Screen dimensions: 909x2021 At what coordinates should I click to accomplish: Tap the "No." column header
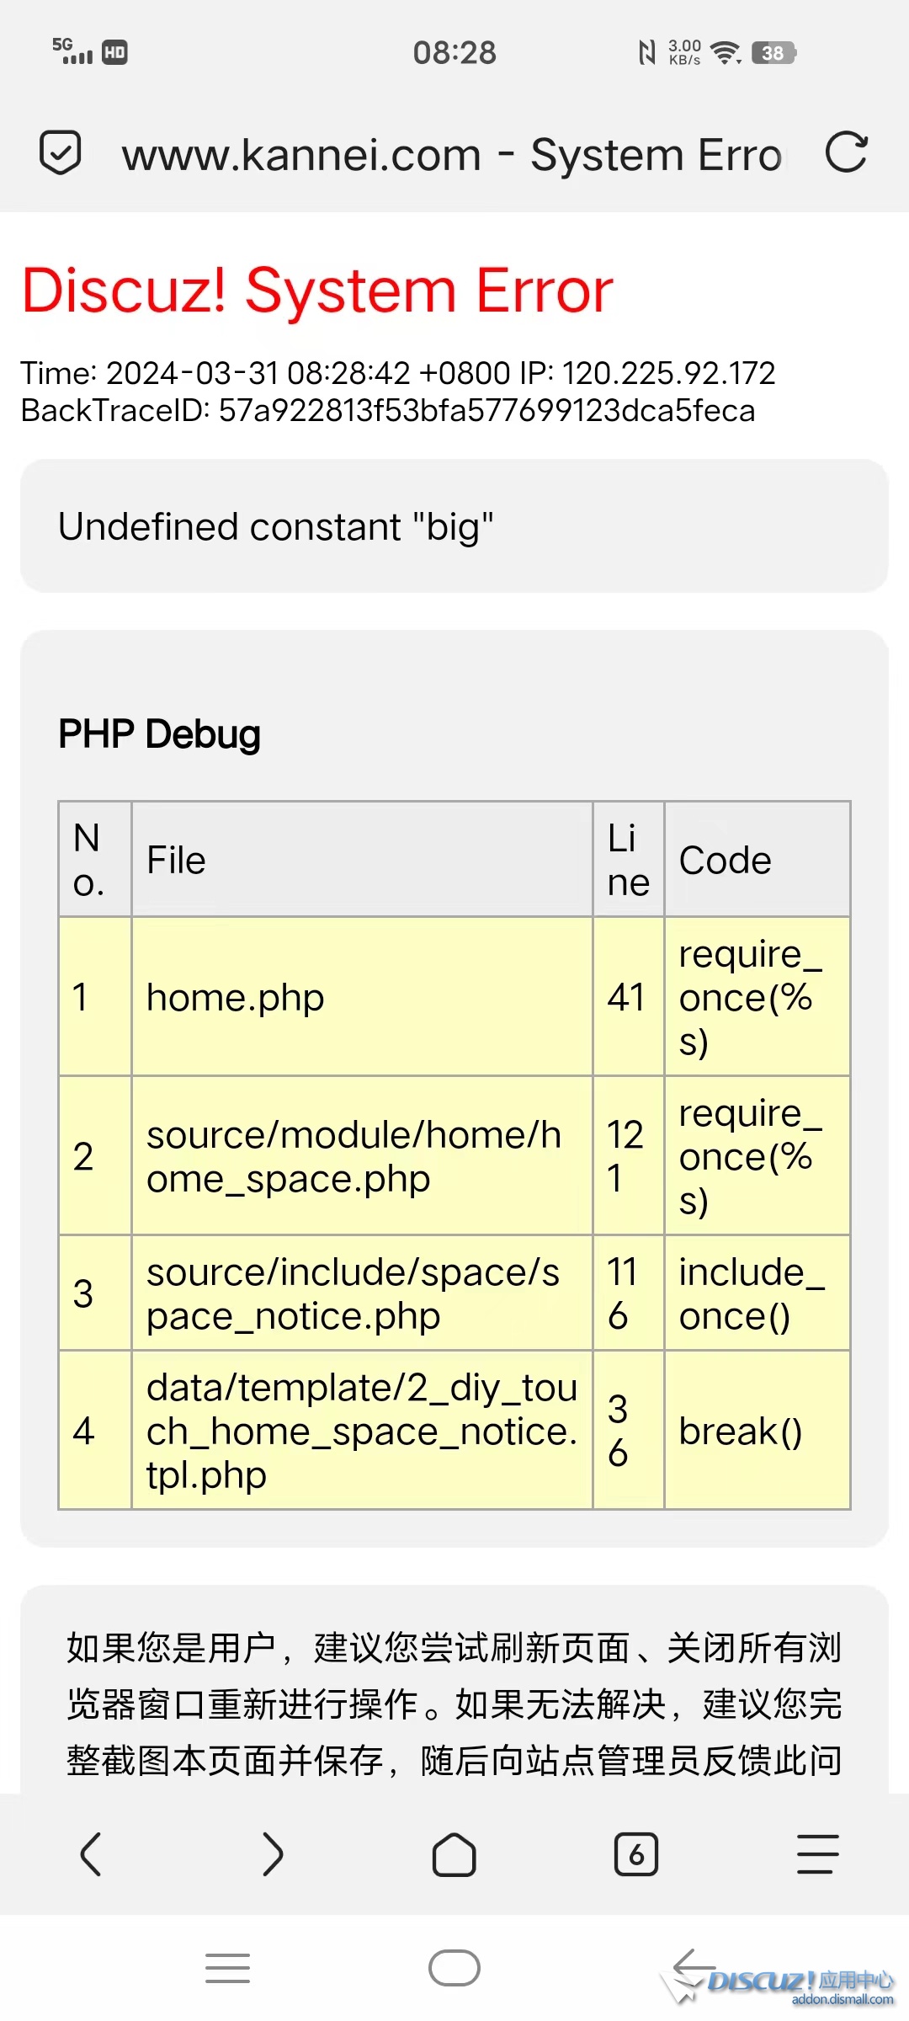pos(95,860)
